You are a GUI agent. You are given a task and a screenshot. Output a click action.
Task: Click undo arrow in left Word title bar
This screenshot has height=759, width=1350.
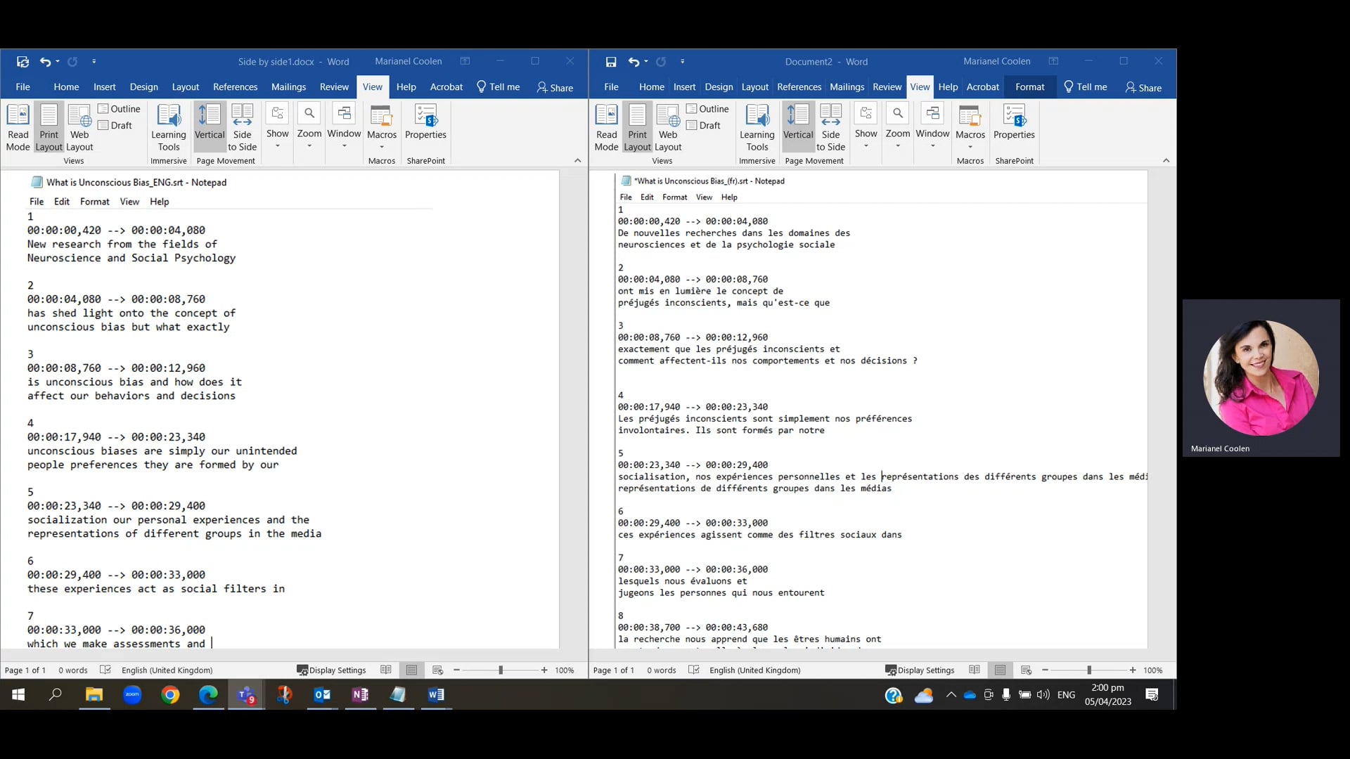(x=45, y=62)
